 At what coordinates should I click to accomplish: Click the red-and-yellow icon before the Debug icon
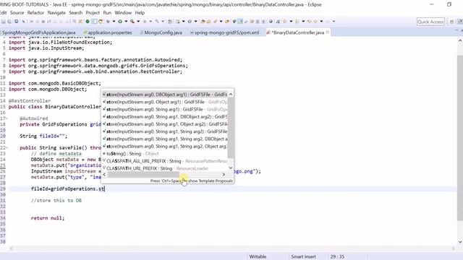point(101,22)
